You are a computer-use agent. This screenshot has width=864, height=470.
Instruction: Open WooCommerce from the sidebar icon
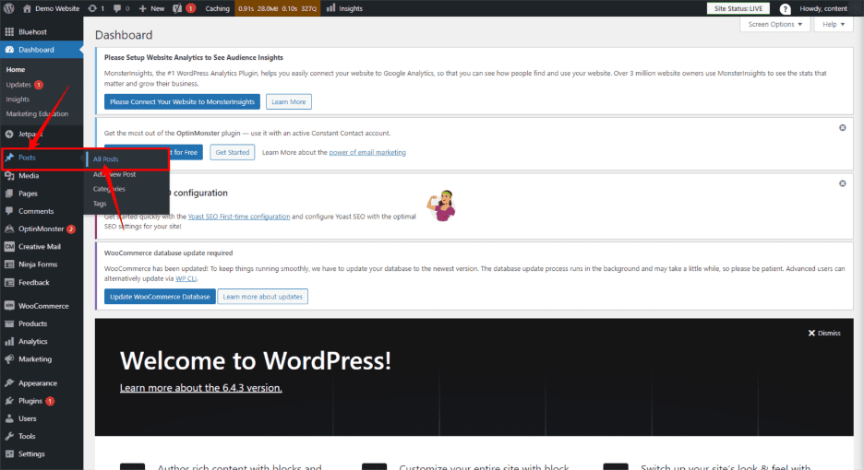pos(9,306)
